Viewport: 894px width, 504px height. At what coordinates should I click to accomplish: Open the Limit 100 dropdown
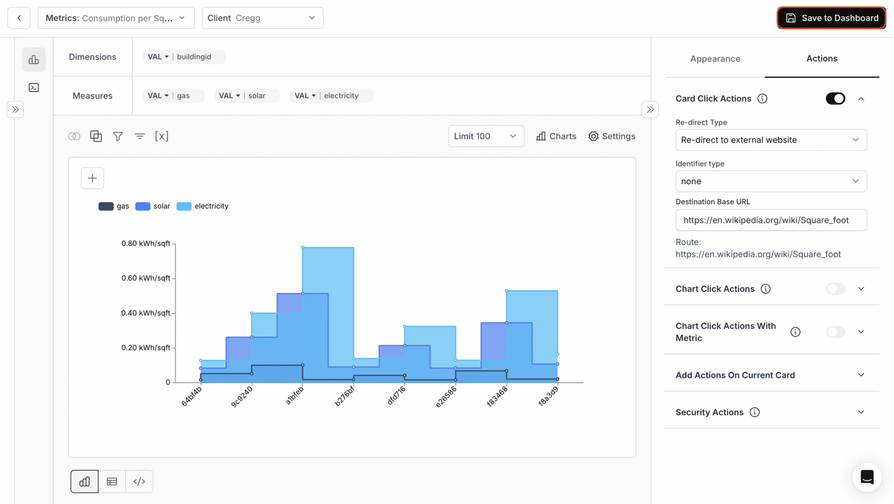point(486,136)
